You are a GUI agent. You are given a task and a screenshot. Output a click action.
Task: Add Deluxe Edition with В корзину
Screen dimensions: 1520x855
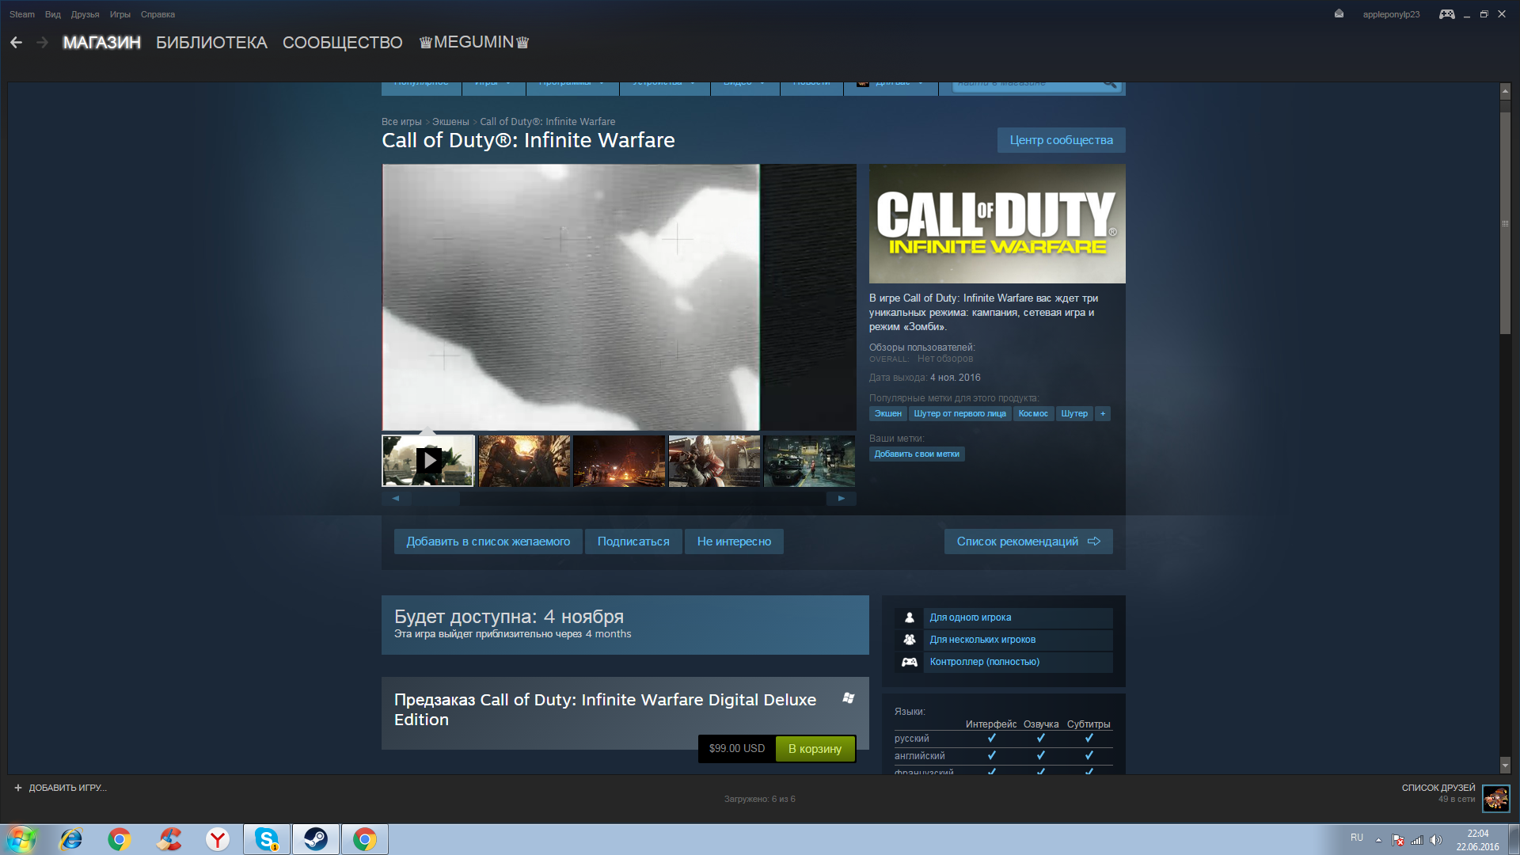tap(815, 749)
